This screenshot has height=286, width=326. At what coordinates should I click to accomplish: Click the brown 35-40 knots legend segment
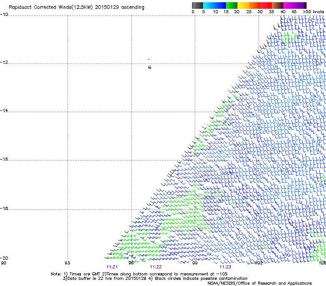click(278, 5)
